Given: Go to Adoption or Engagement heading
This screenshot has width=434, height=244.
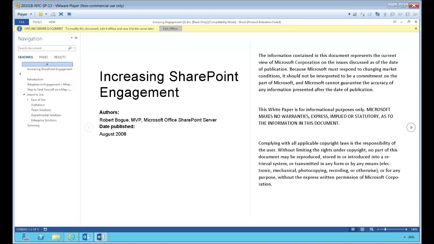Looking at the screenshot, I should point(50,84).
